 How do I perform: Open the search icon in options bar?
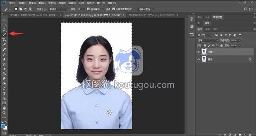245,9
